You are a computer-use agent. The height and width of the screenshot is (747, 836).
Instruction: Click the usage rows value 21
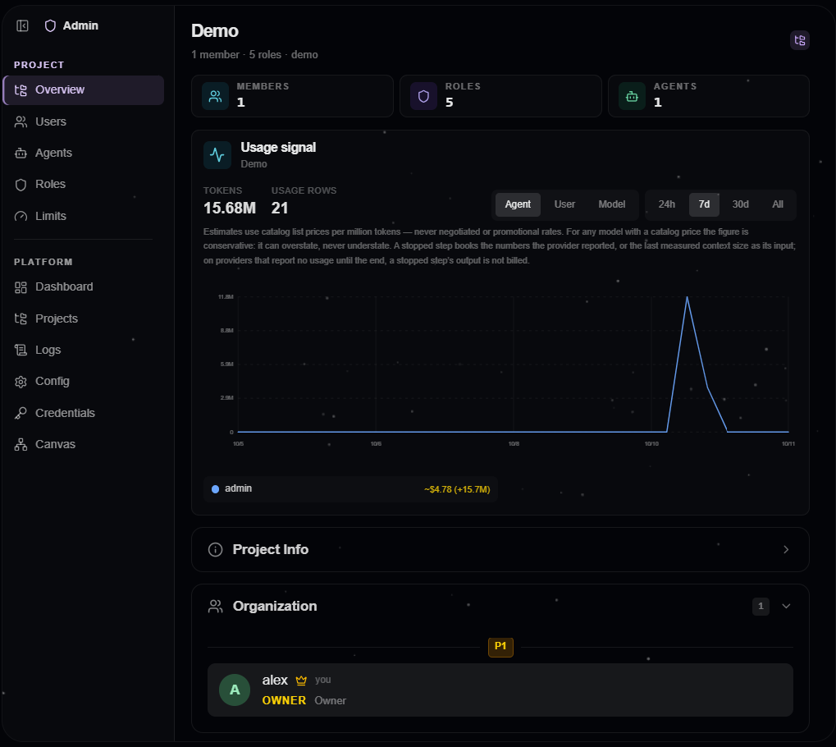coord(280,209)
